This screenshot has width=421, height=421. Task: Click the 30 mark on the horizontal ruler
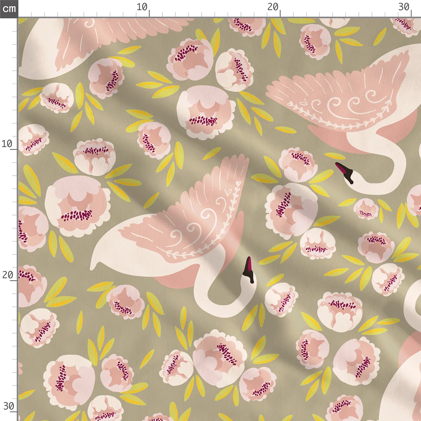point(404,7)
